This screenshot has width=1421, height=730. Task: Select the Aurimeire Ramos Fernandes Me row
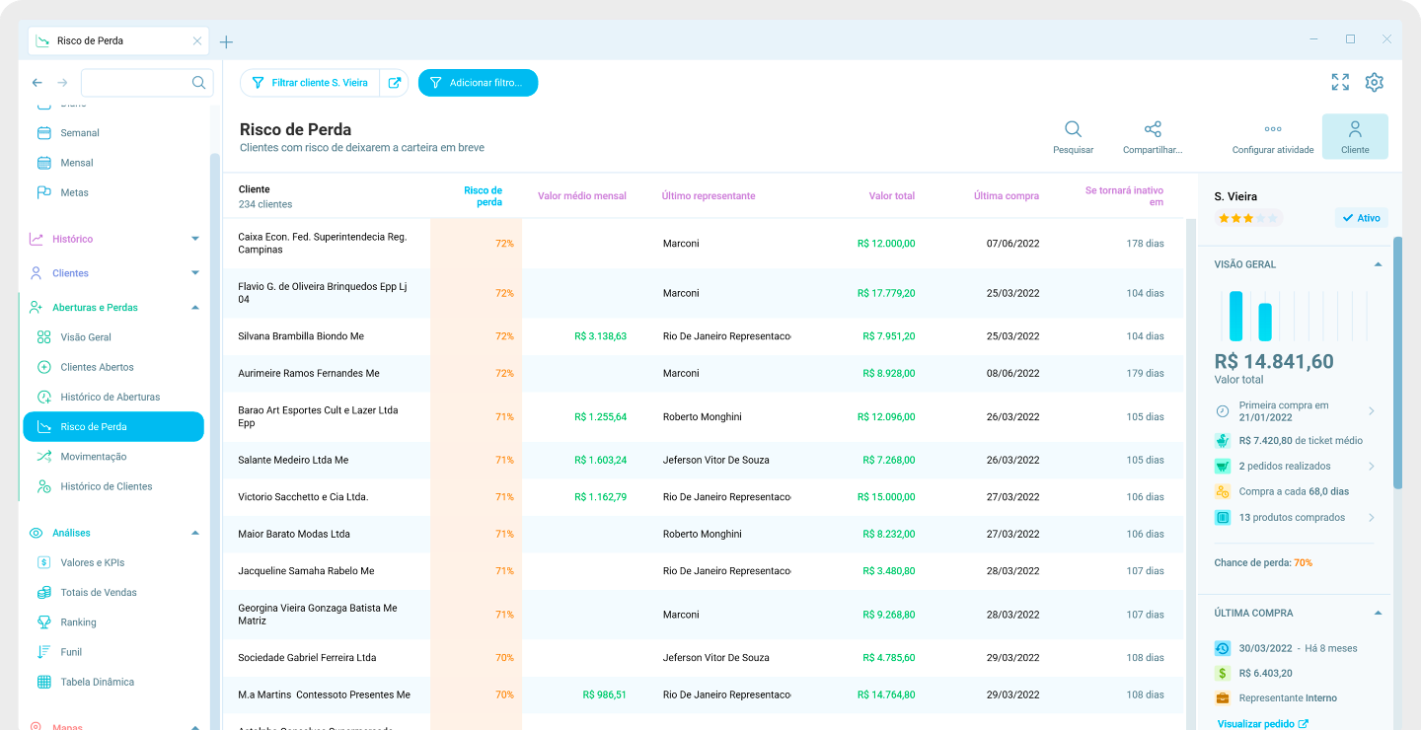click(x=703, y=374)
